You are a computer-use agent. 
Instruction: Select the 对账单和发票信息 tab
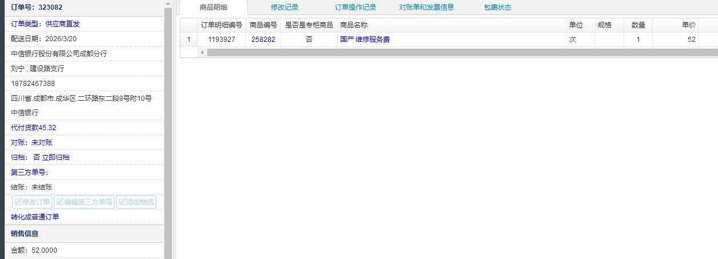427,7
